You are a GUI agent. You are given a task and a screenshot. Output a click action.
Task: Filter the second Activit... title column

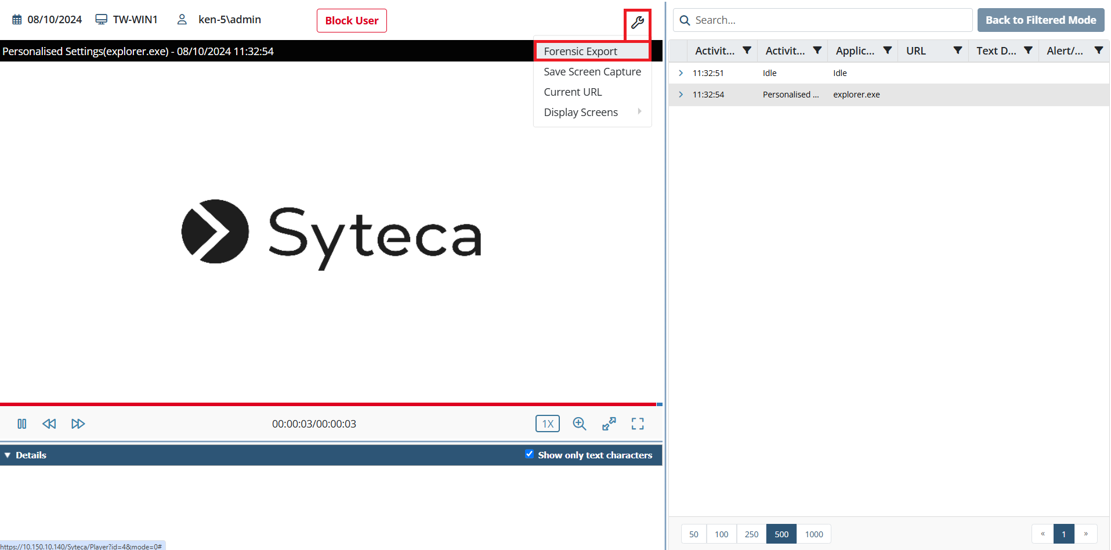click(817, 50)
